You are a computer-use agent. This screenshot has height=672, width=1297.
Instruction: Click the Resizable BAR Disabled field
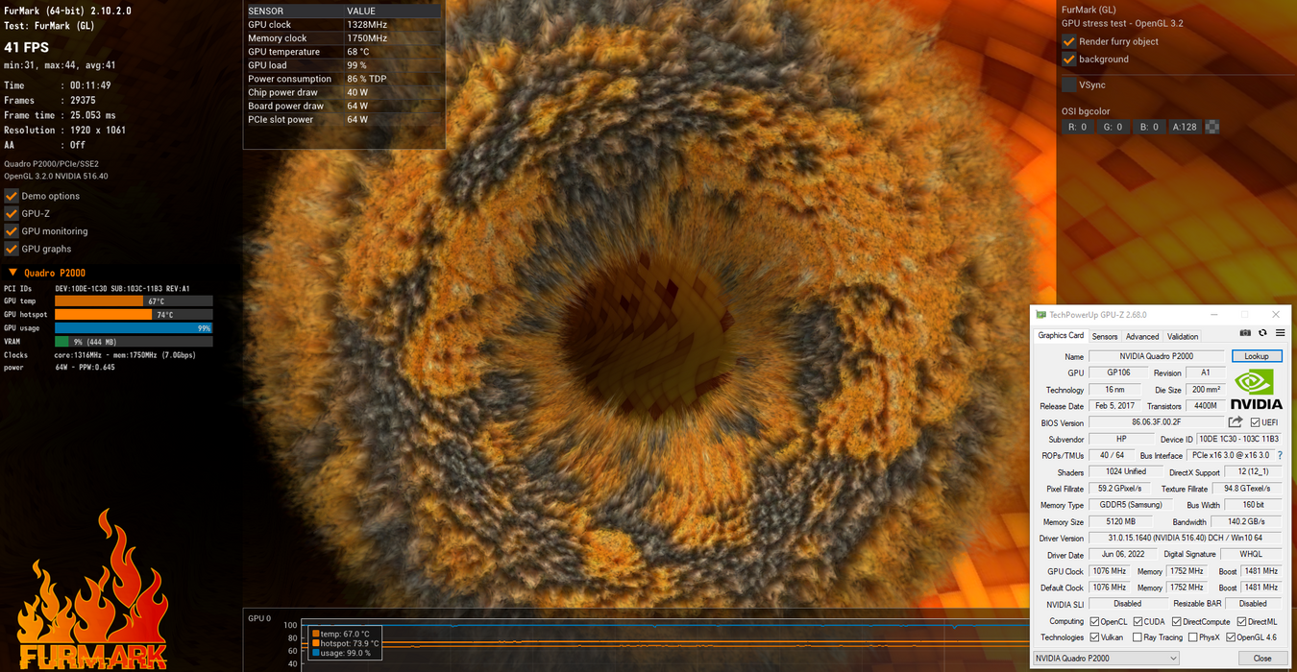pyautogui.click(x=1254, y=604)
